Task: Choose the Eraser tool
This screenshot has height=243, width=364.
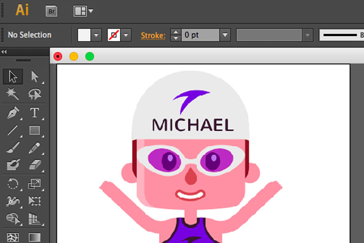Action: tap(34, 165)
